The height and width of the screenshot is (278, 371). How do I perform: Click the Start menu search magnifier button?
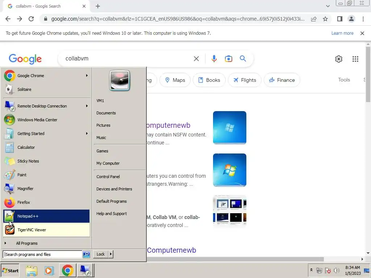click(x=86, y=254)
